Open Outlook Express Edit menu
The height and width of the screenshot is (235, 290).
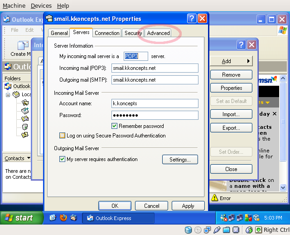coord(29,30)
